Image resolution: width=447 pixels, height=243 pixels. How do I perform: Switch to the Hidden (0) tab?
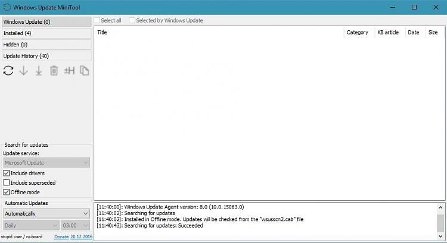(46, 45)
